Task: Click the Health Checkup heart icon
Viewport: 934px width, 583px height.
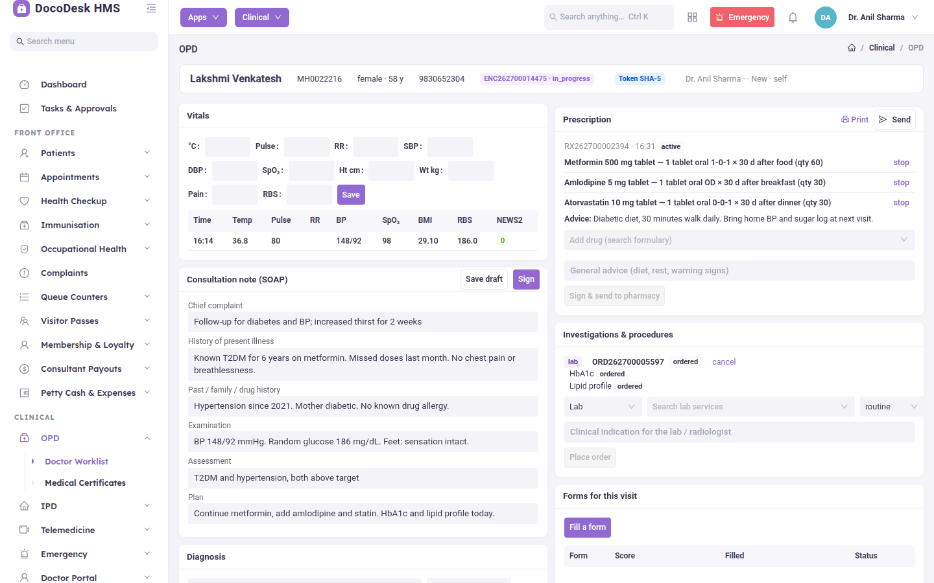Action: coord(25,201)
